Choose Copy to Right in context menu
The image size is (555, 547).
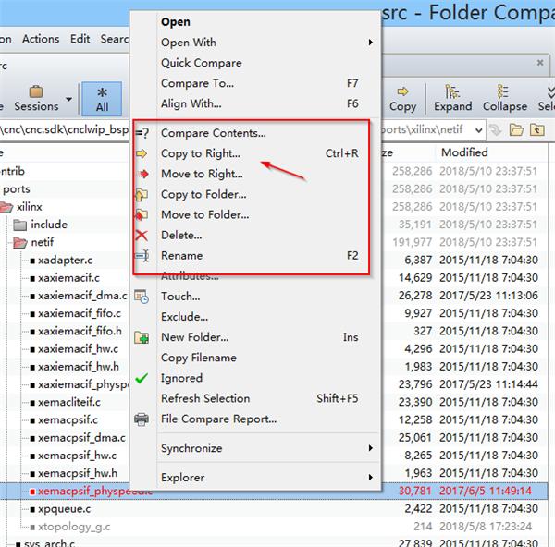click(x=201, y=153)
